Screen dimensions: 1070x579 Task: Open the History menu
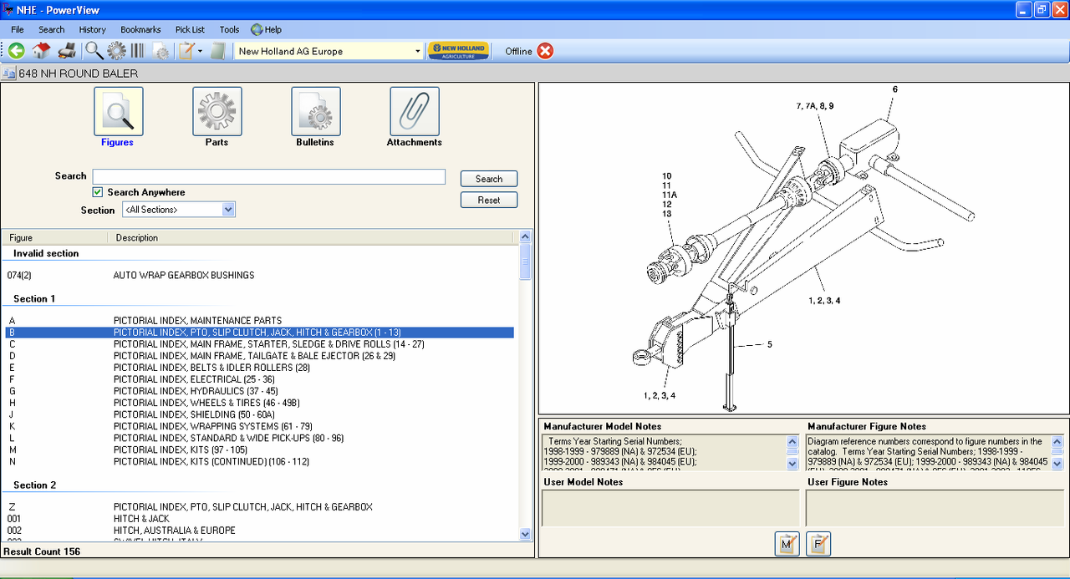[93, 29]
